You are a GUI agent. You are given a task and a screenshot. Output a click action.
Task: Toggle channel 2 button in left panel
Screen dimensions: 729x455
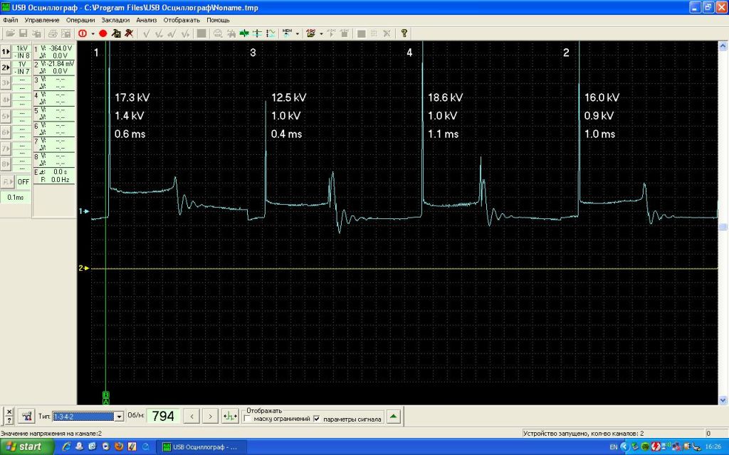point(6,68)
